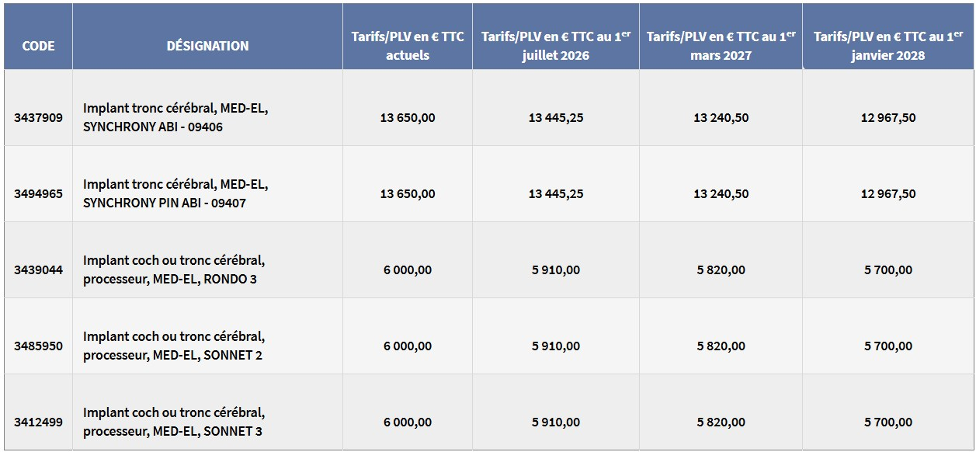Click the RONDO 3 processor designation

174,270
